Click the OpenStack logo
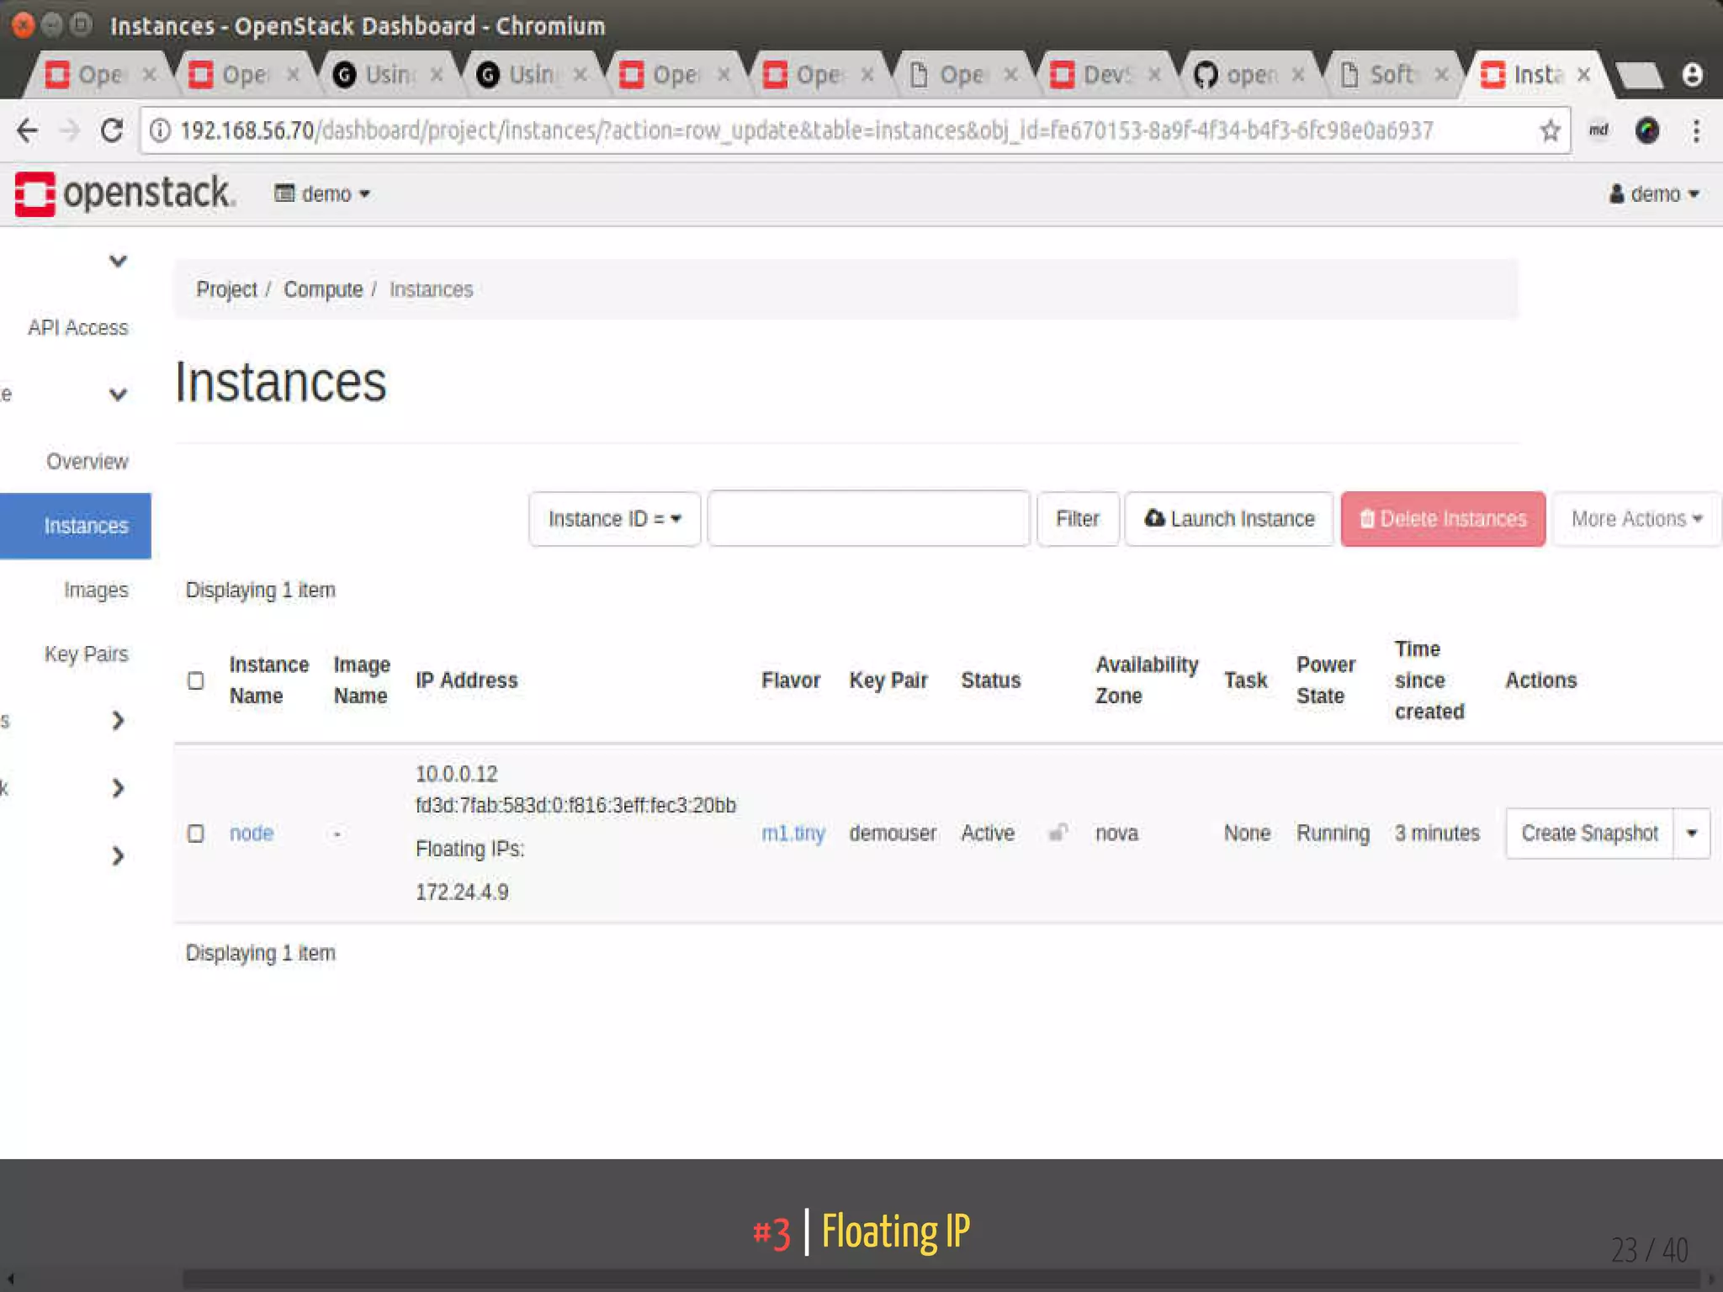The width and height of the screenshot is (1723, 1292). point(125,193)
